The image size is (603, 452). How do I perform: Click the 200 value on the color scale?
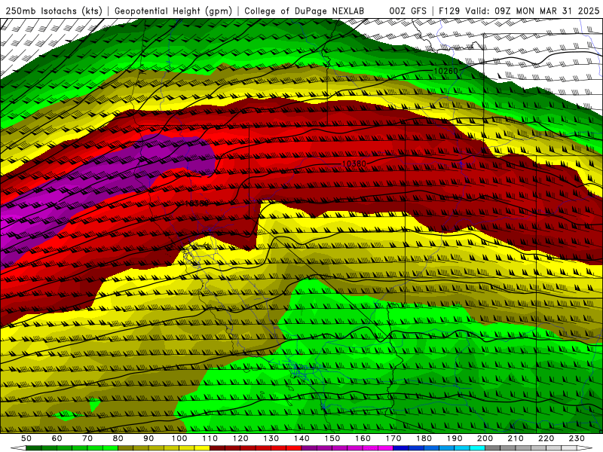(x=485, y=438)
